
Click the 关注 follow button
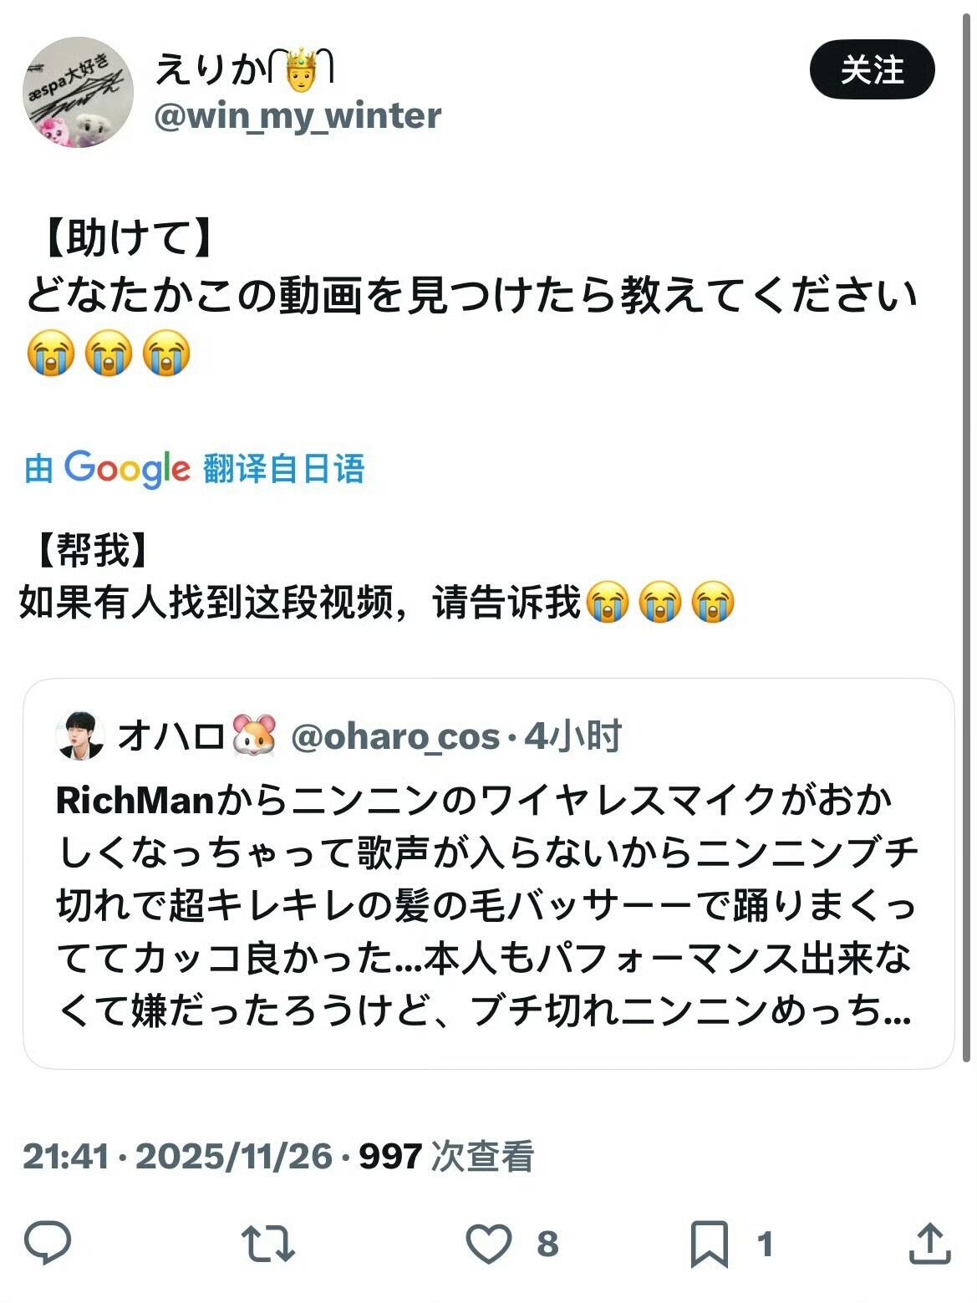point(872,69)
